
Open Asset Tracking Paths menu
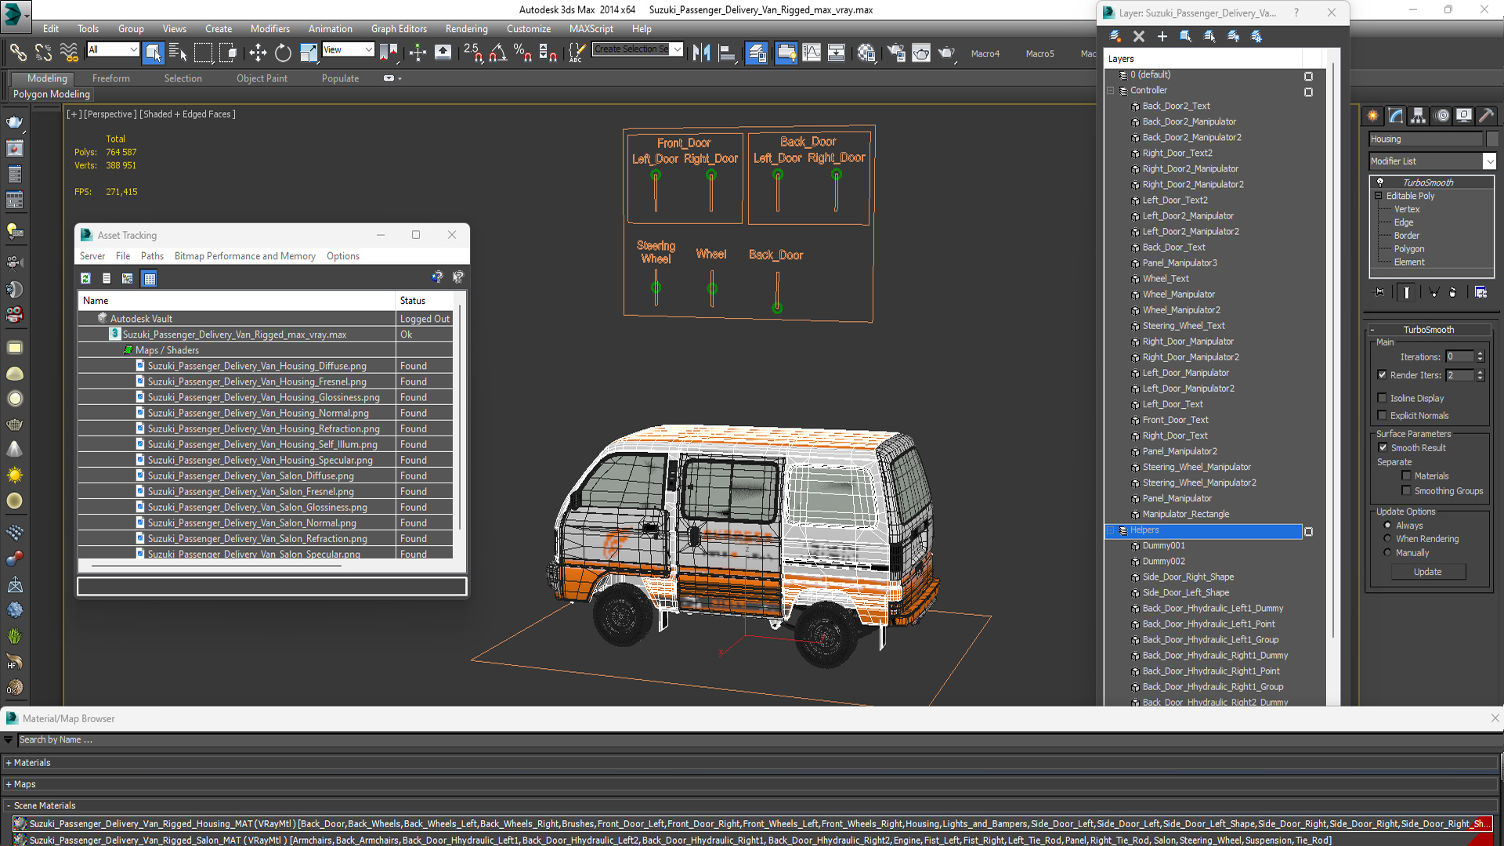(152, 256)
